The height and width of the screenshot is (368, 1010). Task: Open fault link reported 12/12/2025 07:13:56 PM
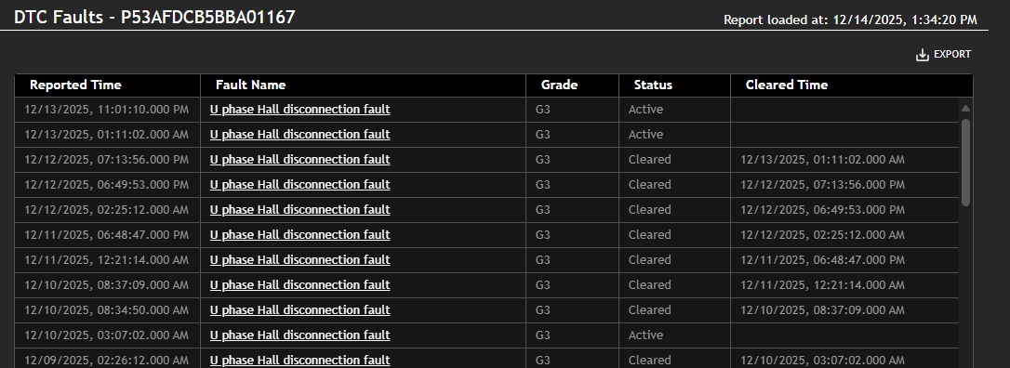pyautogui.click(x=300, y=160)
